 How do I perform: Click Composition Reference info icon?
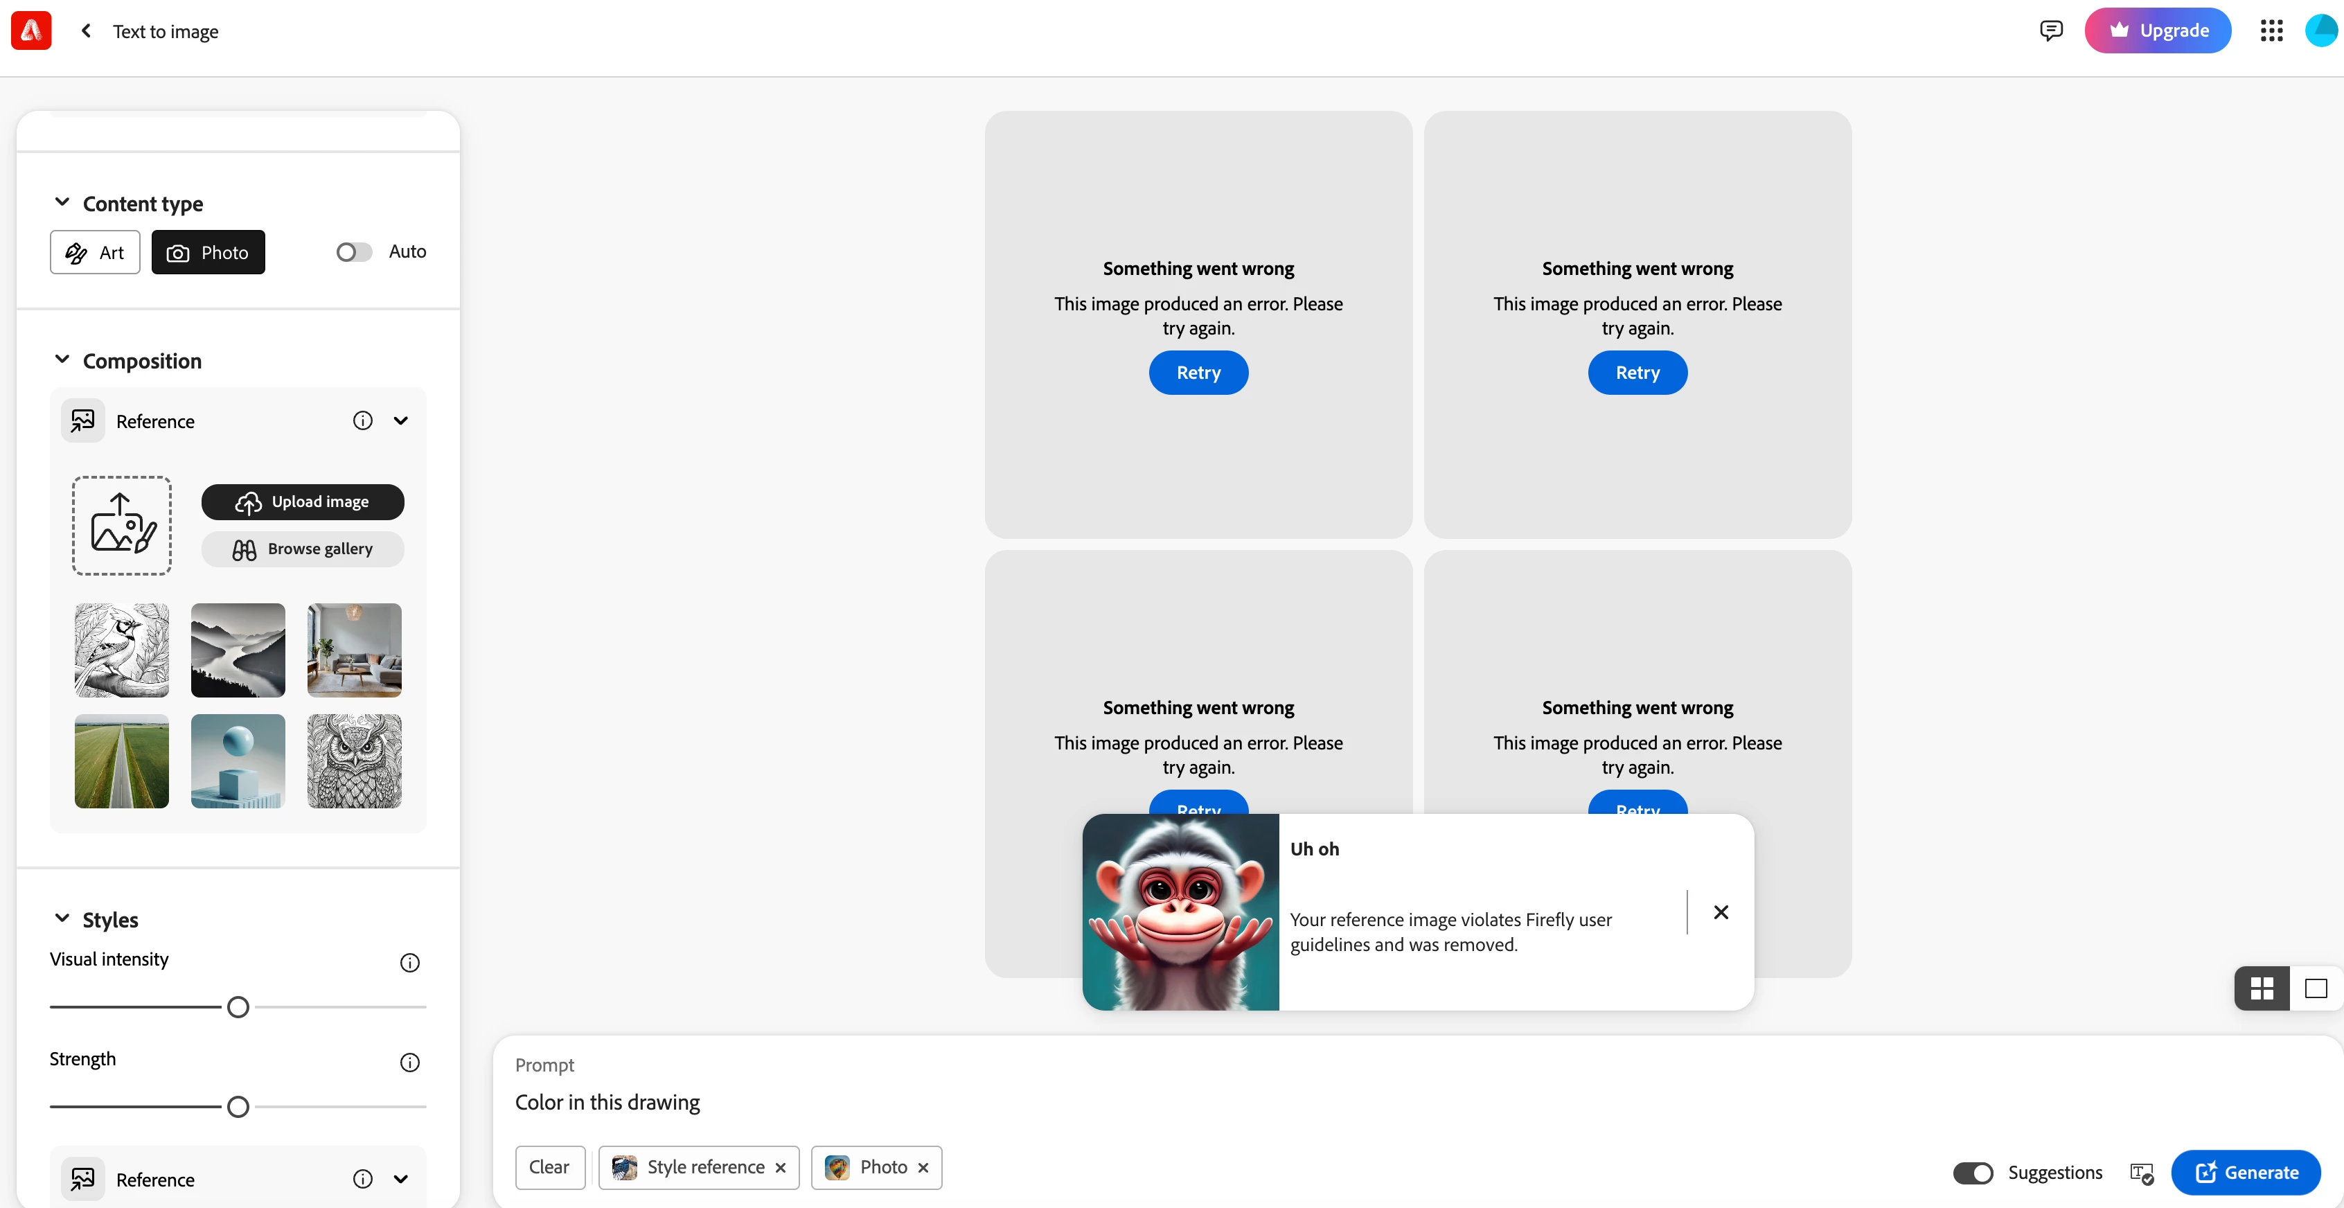(362, 420)
